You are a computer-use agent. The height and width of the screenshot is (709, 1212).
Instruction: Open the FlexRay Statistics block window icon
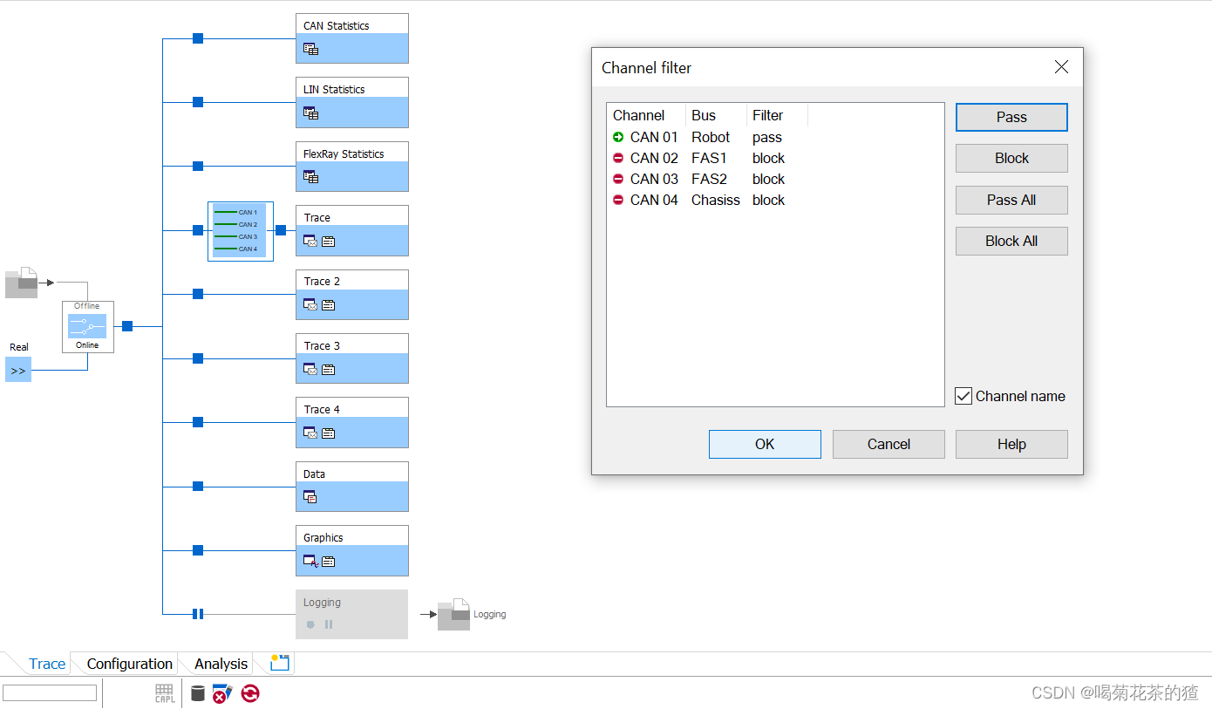click(x=310, y=177)
